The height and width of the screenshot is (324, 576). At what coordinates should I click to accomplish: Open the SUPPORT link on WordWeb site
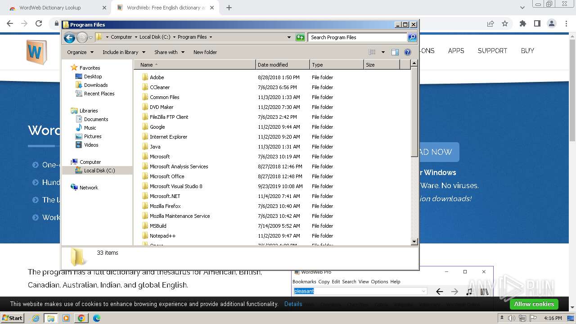point(492,51)
